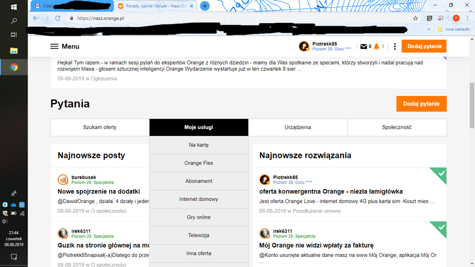Open post 'Nowe spojrzenie na dodatki'
The image size is (475, 267).
pos(99,191)
